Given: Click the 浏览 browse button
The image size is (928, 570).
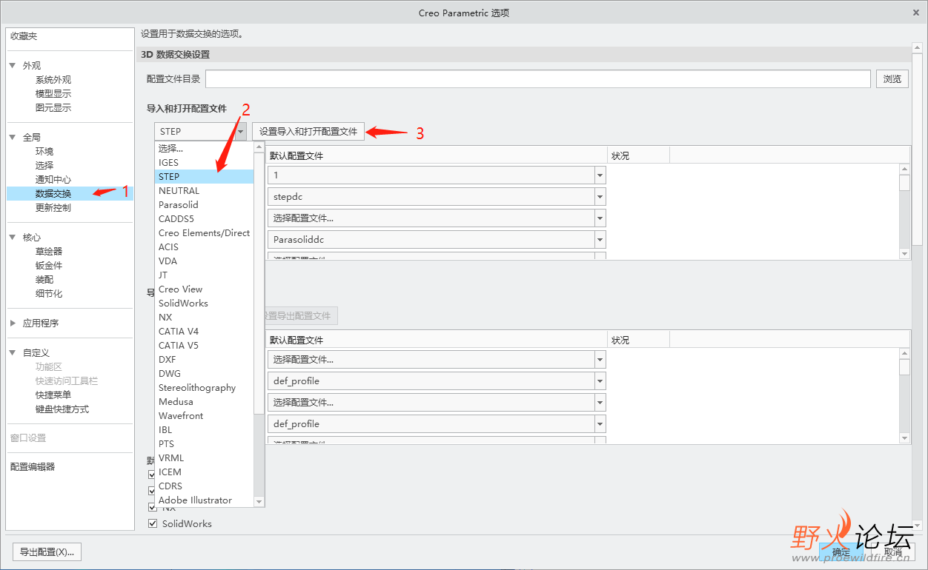Looking at the screenshot, I should (892, 79).
